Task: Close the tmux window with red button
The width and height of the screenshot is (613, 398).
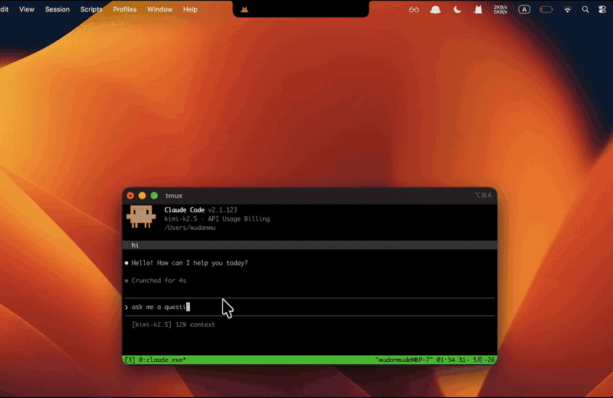Action: (x=130, y=196)
